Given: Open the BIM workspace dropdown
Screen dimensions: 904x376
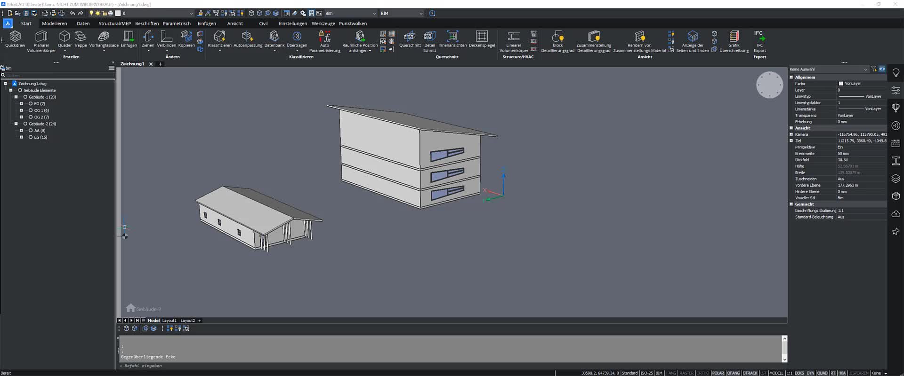Looking at the screenshot, I should point(401,13).
